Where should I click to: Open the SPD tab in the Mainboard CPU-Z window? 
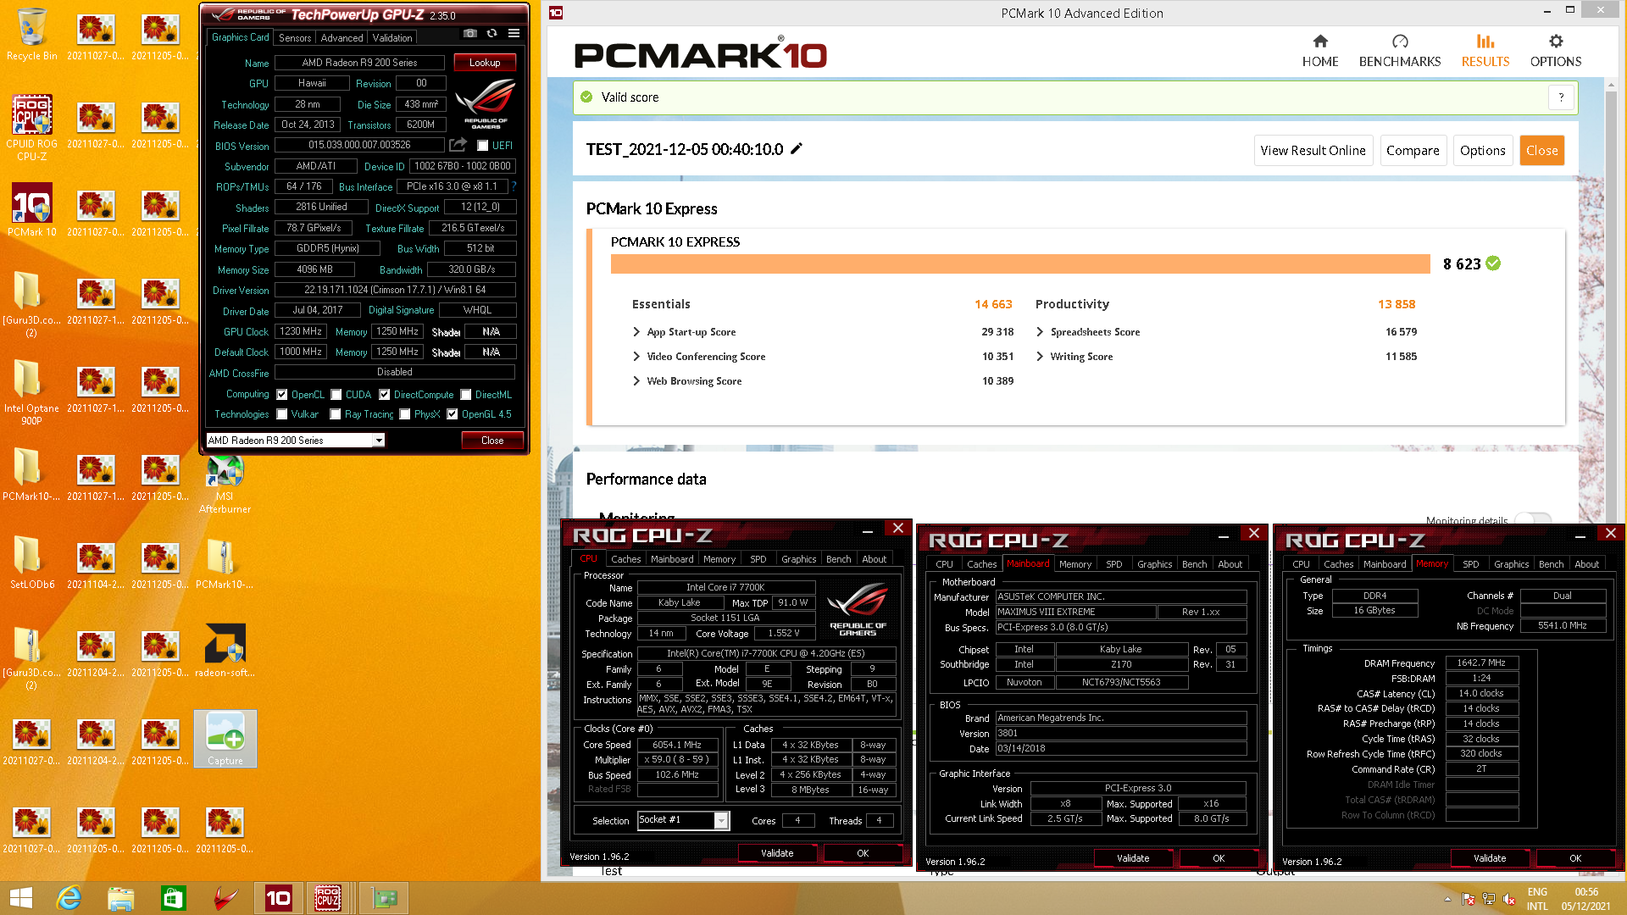(1114, 564)
